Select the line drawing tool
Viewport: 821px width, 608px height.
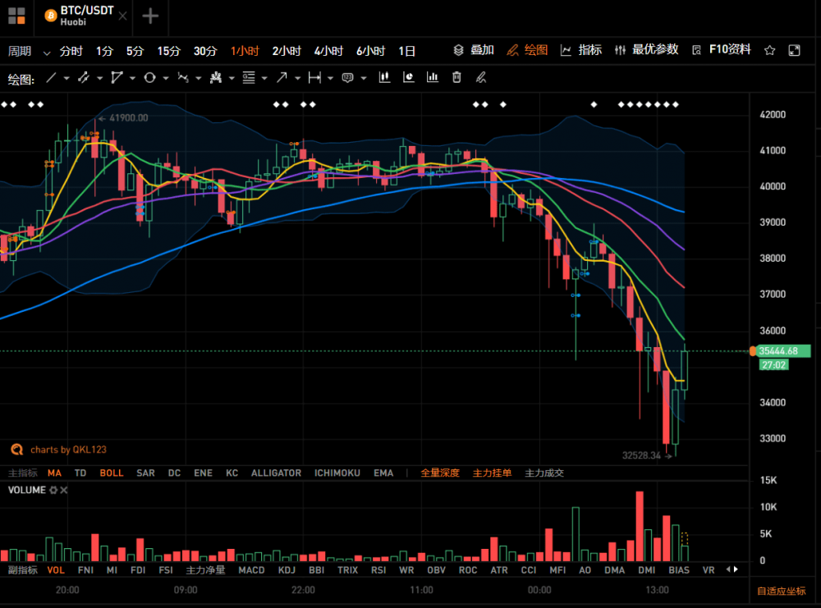52,78
